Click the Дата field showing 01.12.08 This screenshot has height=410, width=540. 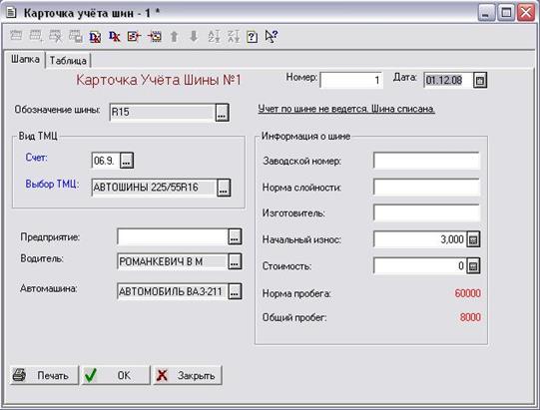point(448,80)
